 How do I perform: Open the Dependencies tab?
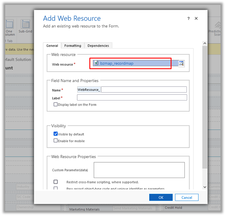[98, 46]
